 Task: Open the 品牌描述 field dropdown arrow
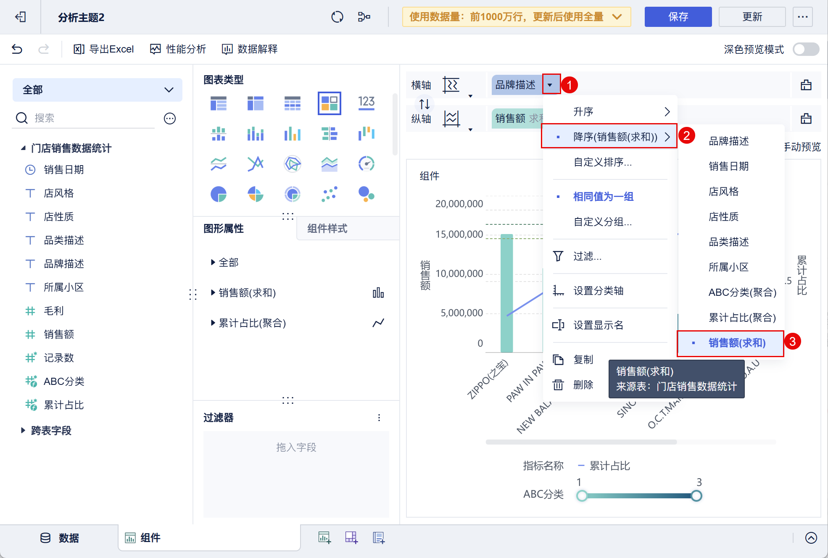click(x=550, y=85)
